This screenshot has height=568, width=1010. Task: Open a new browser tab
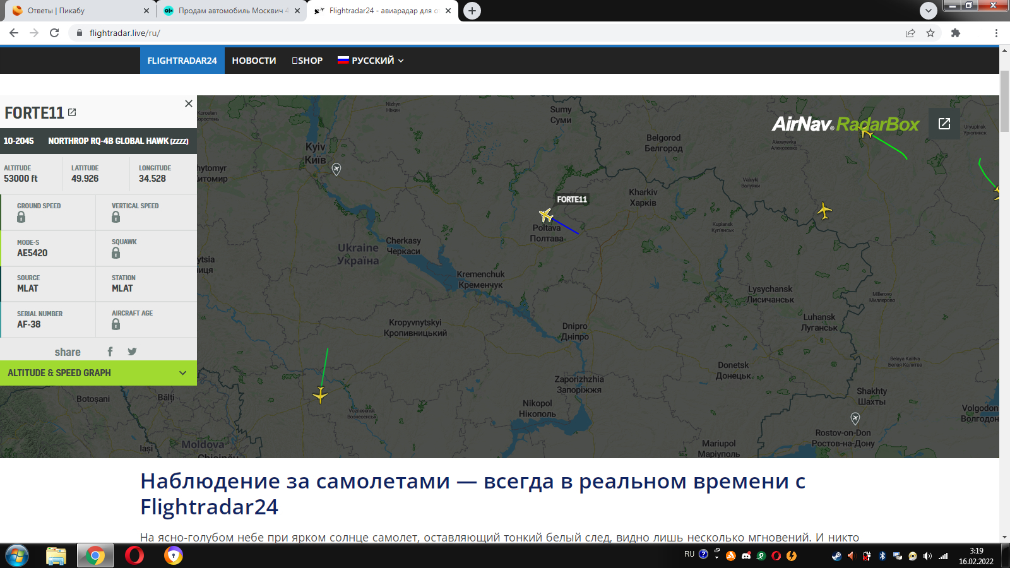pos(472,11)
